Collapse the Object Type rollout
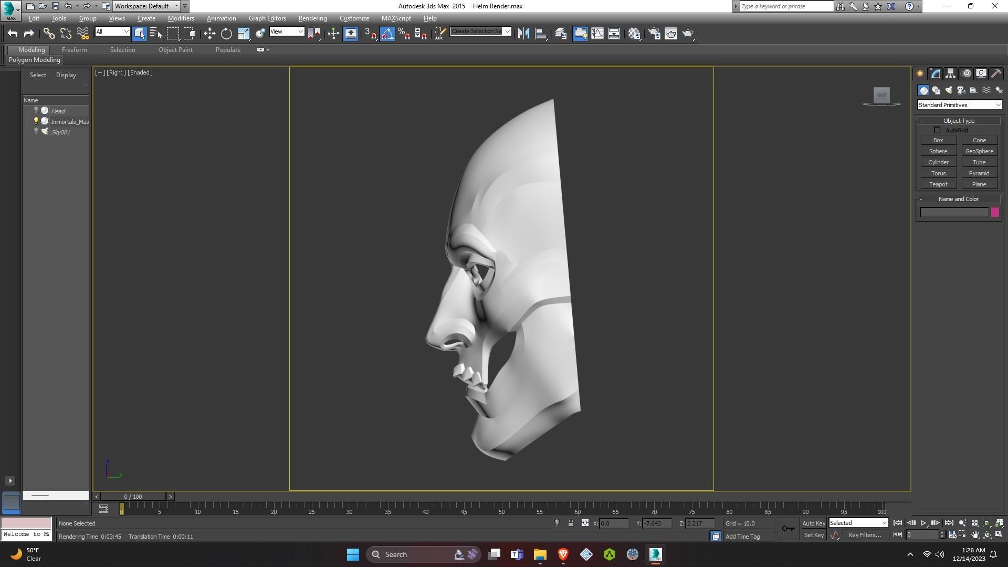The width and height of the screenshot is (1008, 567). [x=959, y=121]
